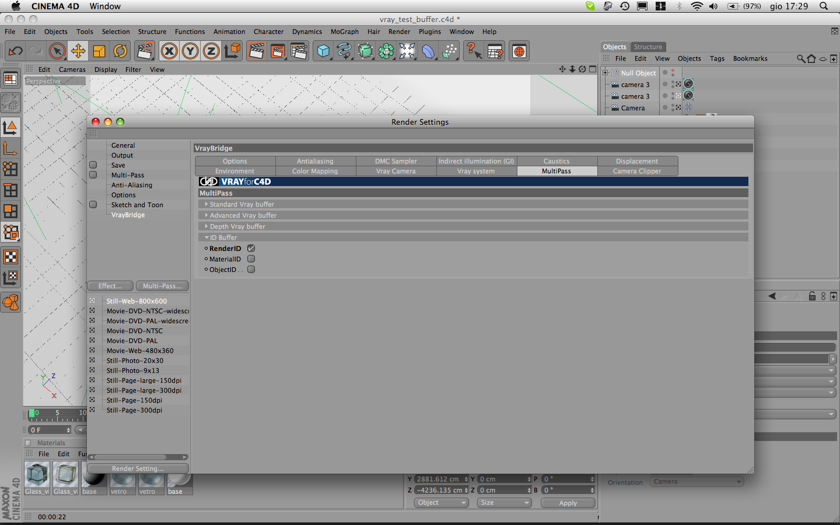
Task: Toggle the Sketch and Toon checkbox
Action: pos(93,205)
